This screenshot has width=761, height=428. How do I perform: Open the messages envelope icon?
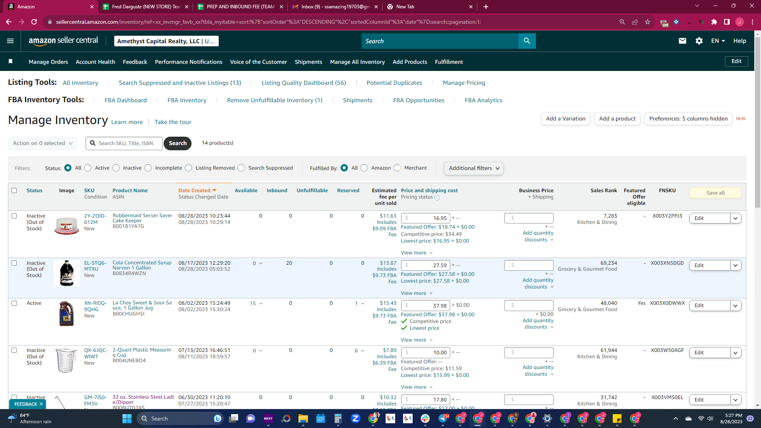[682, 41]
